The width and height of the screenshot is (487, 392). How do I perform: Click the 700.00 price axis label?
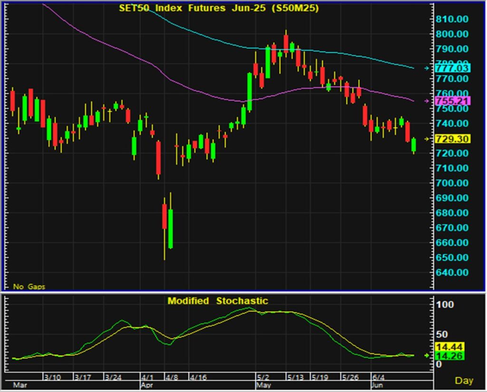pos(452,183)
